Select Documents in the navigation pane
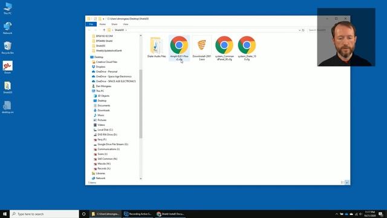This screenshot has height=218, width=387. coord(103,105)
